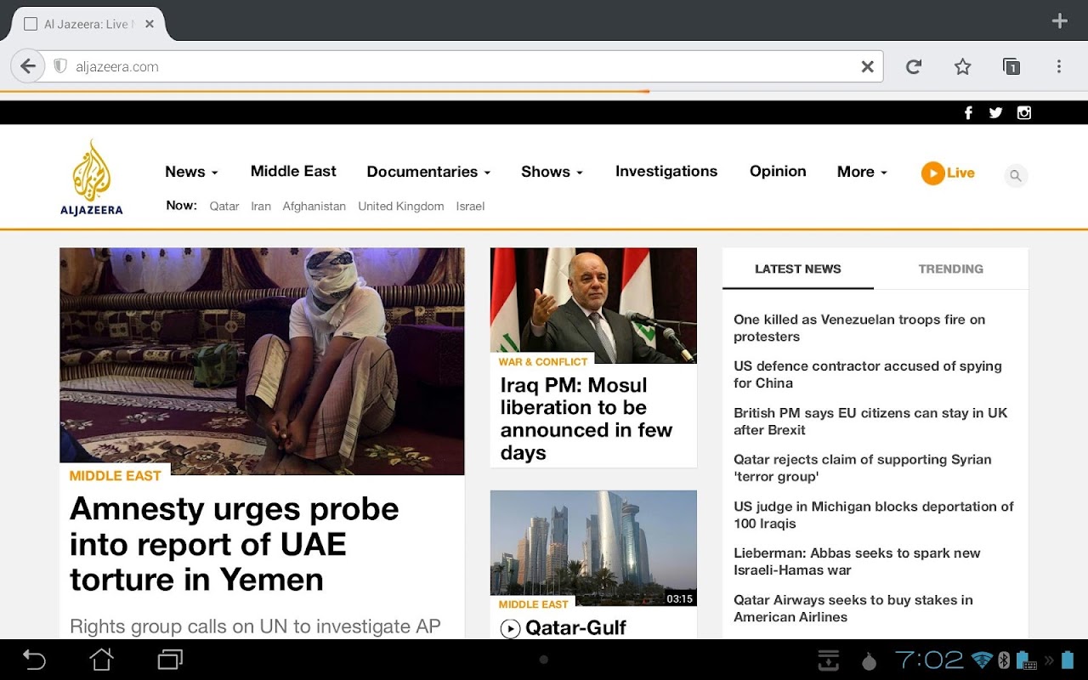Expand the News dropdown menu
1088x680 pixels.
pos(191,172)
